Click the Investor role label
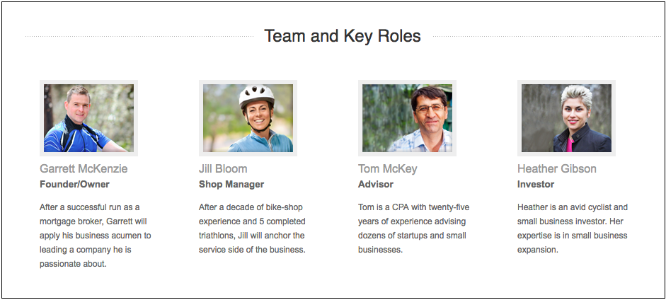 coord(536,184)
